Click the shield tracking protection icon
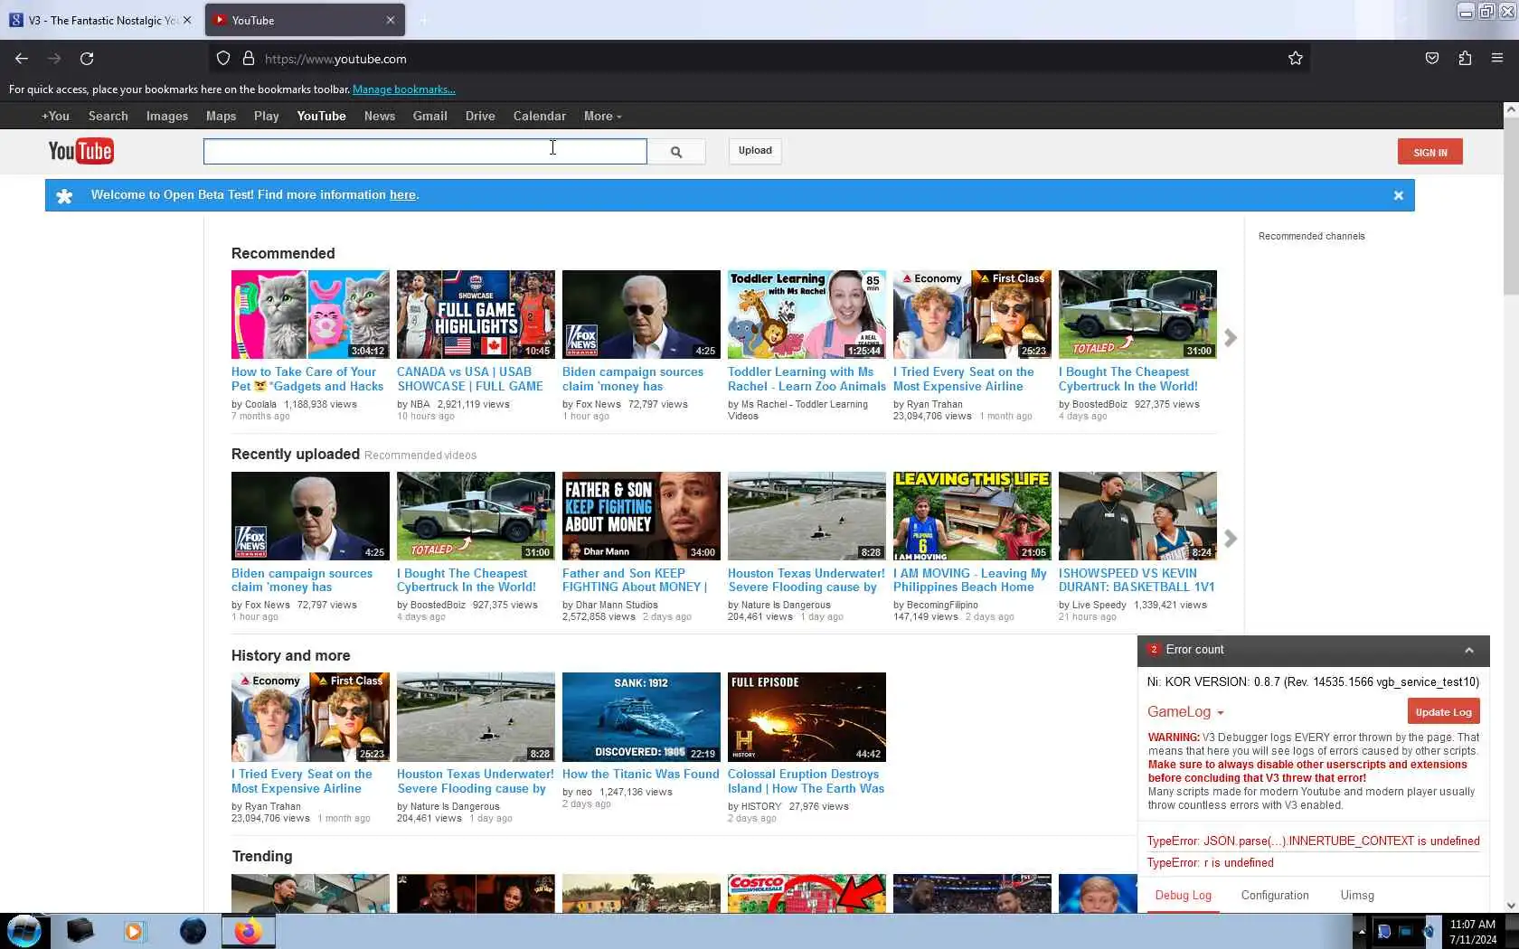 click(x=223, y=59)
